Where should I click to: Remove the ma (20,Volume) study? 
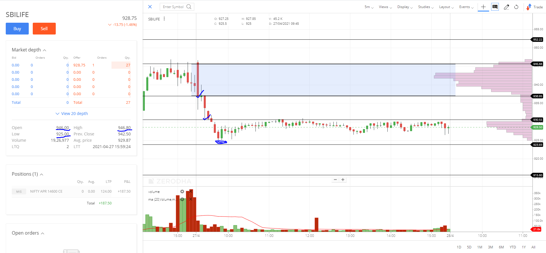(x=191, y=199)
